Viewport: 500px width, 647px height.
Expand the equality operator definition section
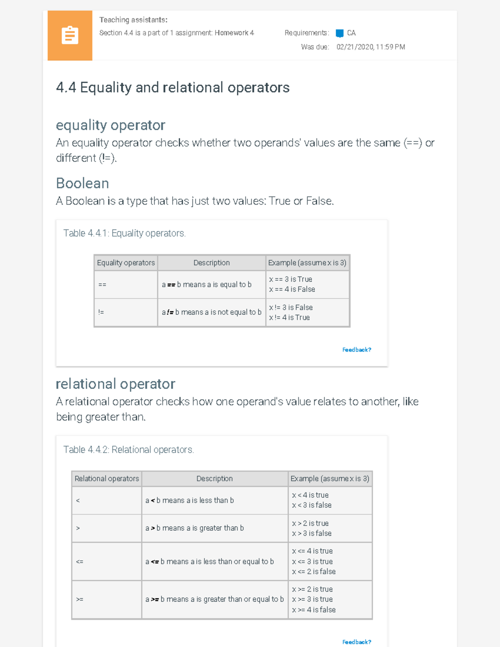[x=110, y=125]
